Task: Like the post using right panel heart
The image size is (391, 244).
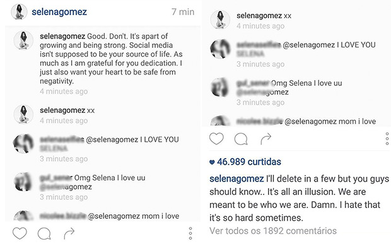Action: point(216,139)
